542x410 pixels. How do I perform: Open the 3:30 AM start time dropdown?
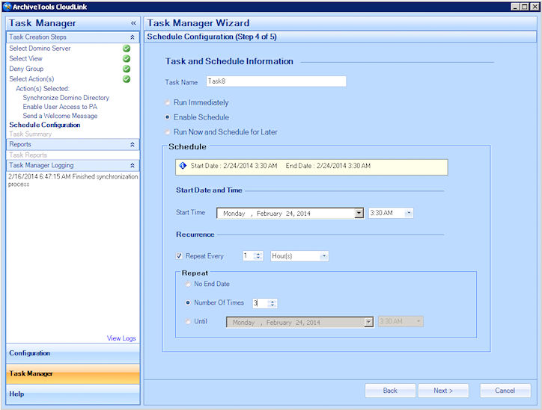point(409,213)
